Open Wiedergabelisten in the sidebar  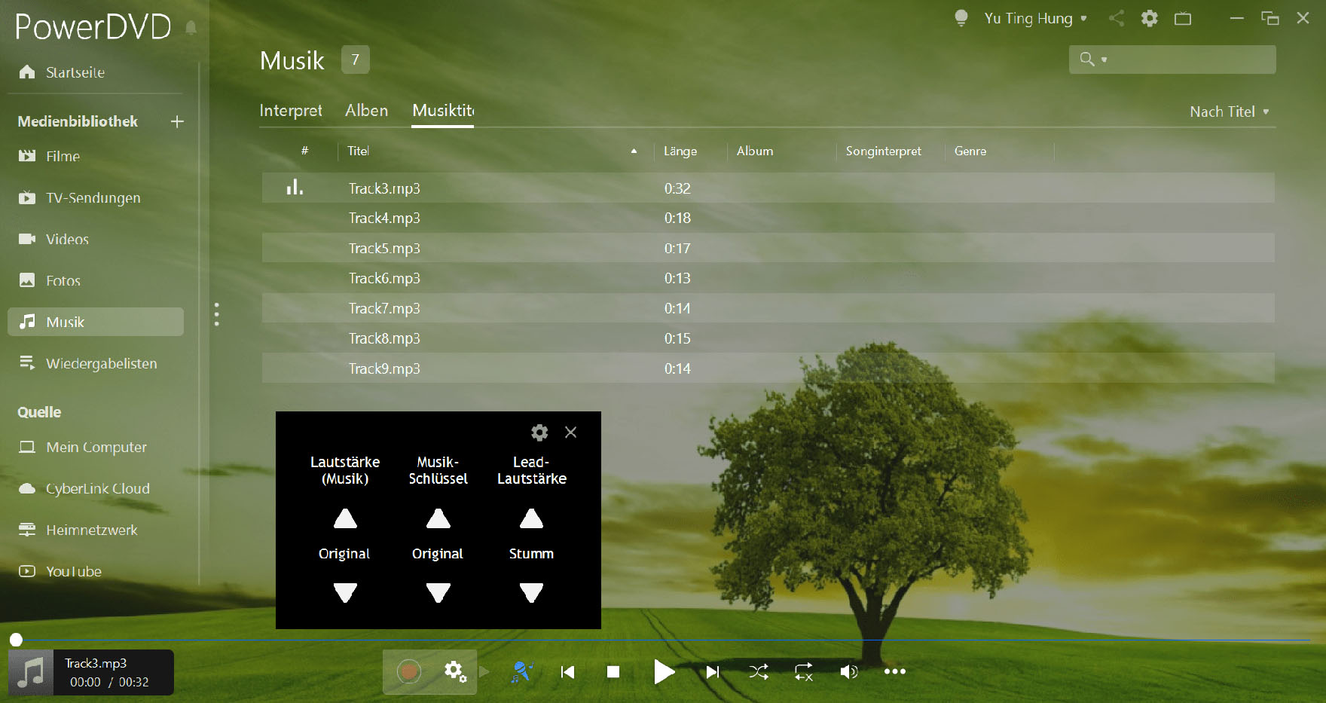101,364
